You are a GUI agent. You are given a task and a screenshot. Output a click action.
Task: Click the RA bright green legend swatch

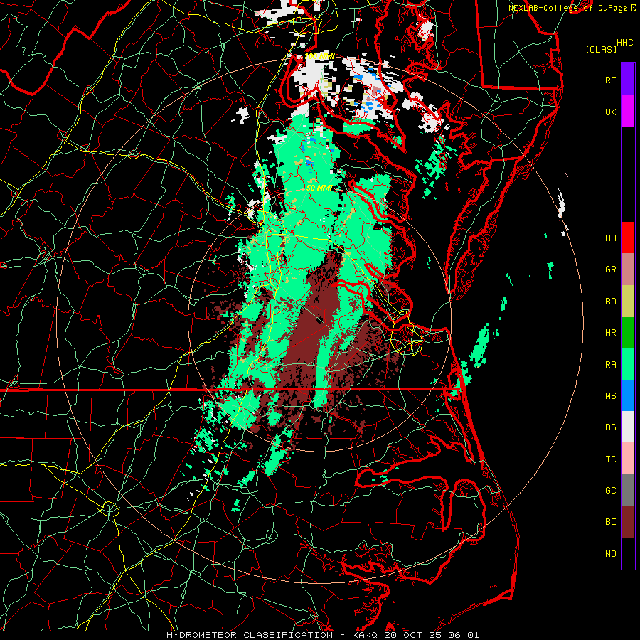pos(628,364)
